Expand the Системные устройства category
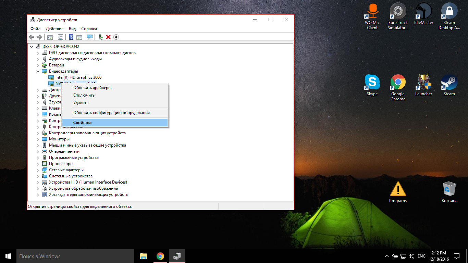Viewport: 468px width, 263px height. click(38, 176)
